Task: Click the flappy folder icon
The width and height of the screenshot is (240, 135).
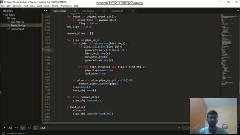Action: (6, 15)
